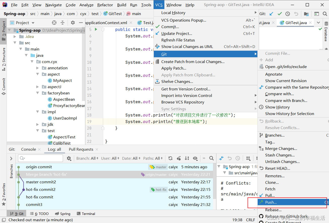Show hidden editor tabs dropdown chevron
This screenshot has height=223, width=329.
318,23
